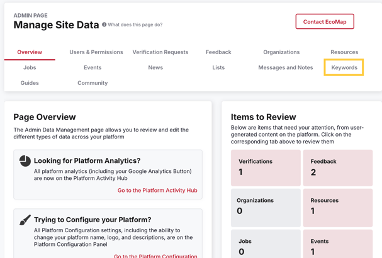Select the Keywords tab

(x=344, y=67)
